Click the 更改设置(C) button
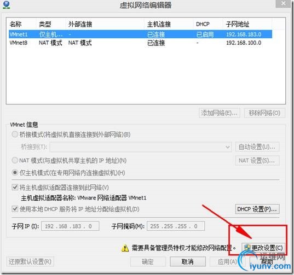Image resolution: width=294 pixels, height=275 pixels. (263, 248)
